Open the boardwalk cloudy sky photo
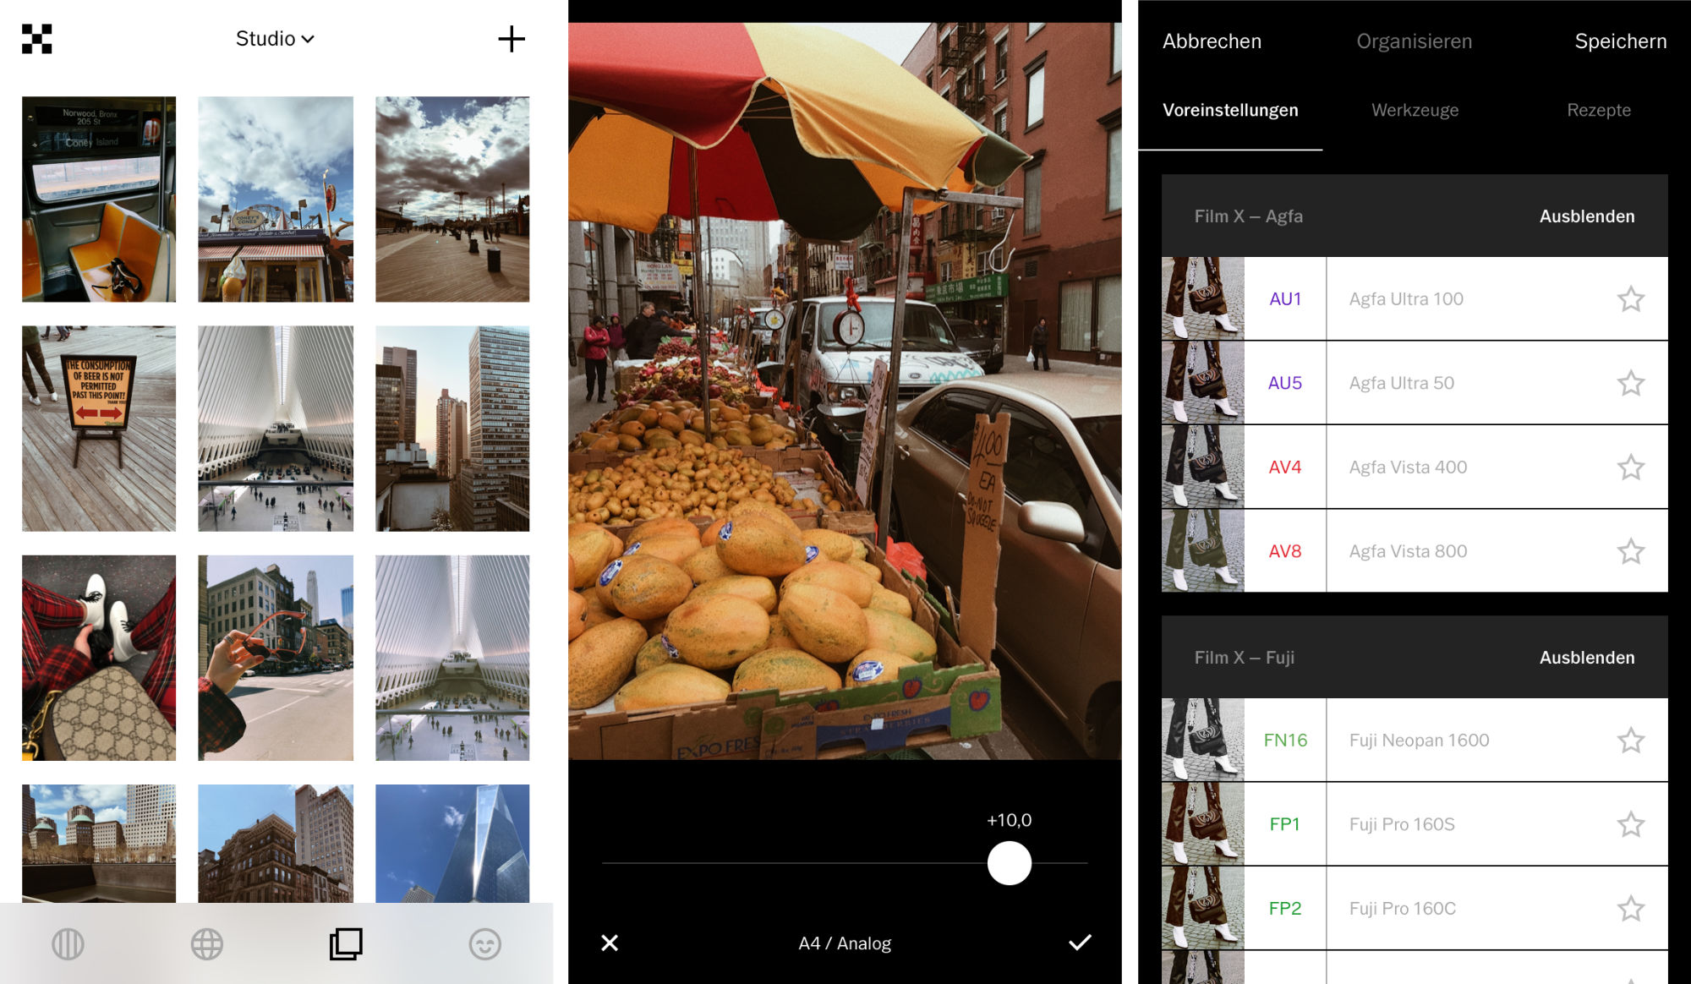Screen dimensions: 1691x984 coord(452,199)
